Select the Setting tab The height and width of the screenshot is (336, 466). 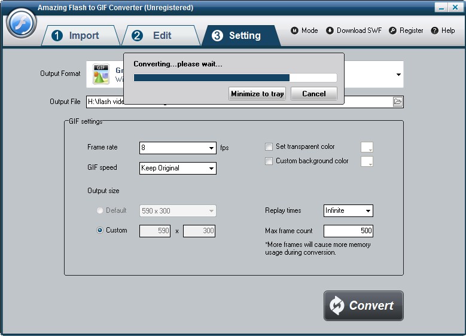pyautogui.click(x=241, y=36)
